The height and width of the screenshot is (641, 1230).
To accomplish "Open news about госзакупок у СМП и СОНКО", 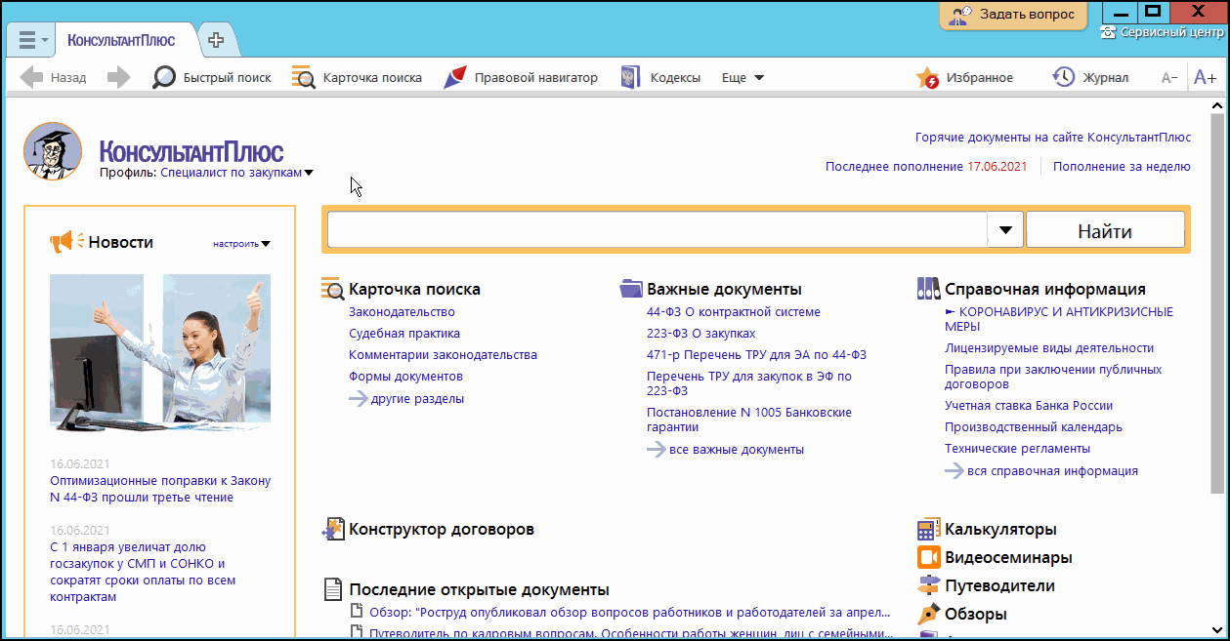I will point(143,572).
